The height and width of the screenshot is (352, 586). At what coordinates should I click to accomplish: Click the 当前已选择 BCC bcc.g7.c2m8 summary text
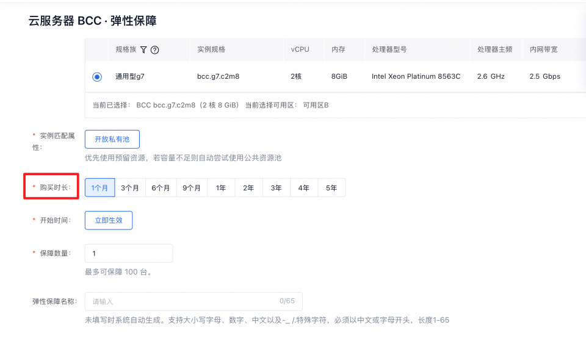click(165, 106)
